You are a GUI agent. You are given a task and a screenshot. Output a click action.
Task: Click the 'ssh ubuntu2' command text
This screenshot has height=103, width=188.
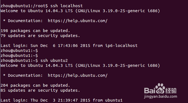(54, 60)
